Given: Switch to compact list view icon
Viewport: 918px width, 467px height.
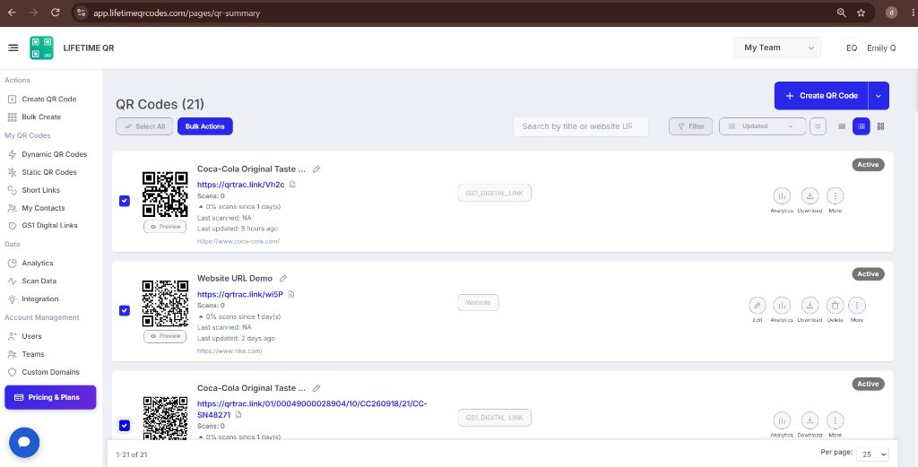Looking at the screenshot, I should pyautogui.click(x=841, y=126).
